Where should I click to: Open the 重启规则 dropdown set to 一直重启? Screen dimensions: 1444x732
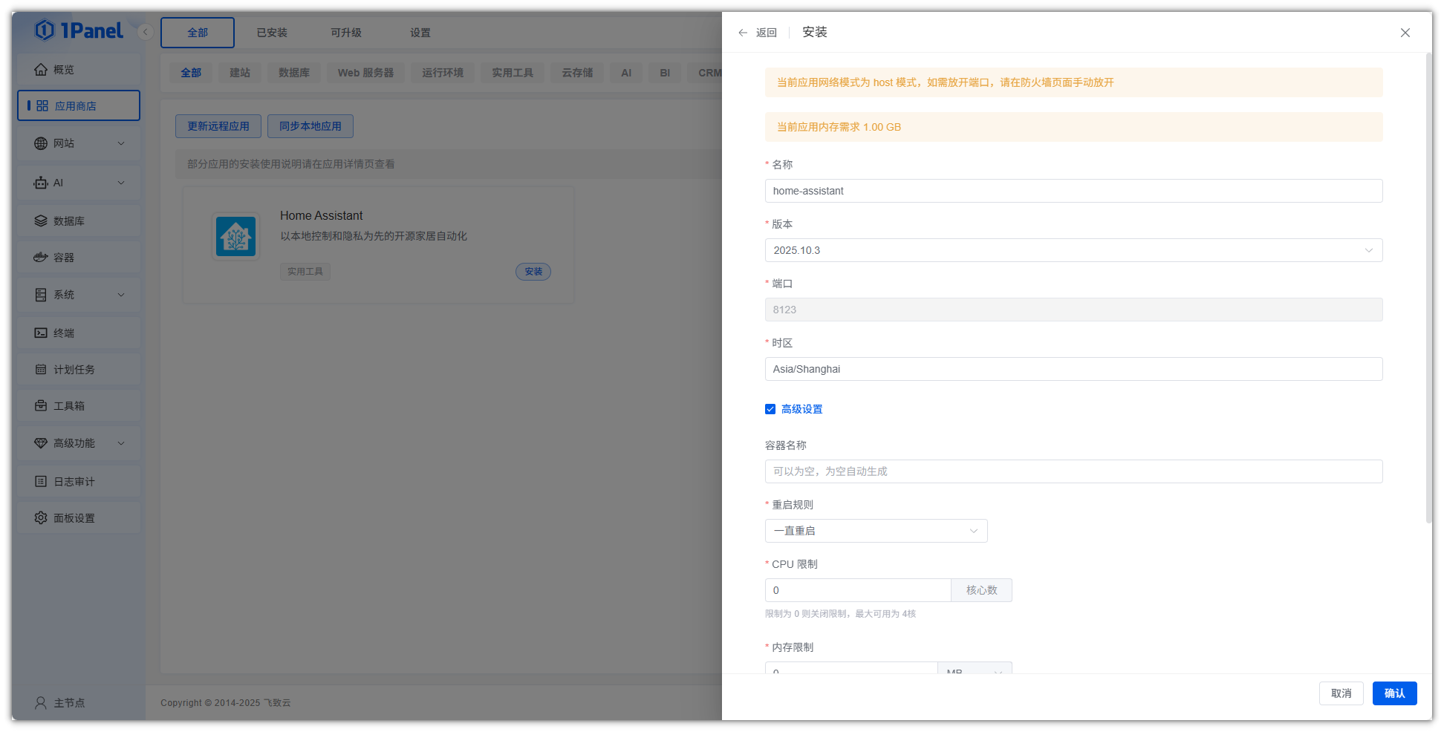click(x=876, y=531)
